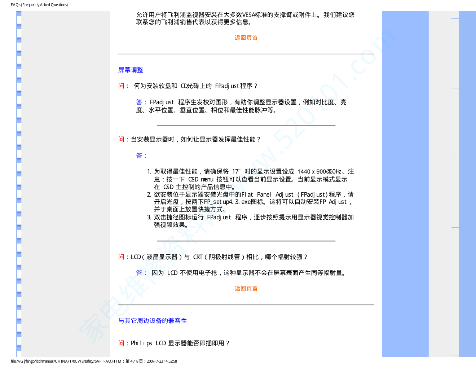
Task: Click the wide light-blue panel on the right
Action: [405, 180]
